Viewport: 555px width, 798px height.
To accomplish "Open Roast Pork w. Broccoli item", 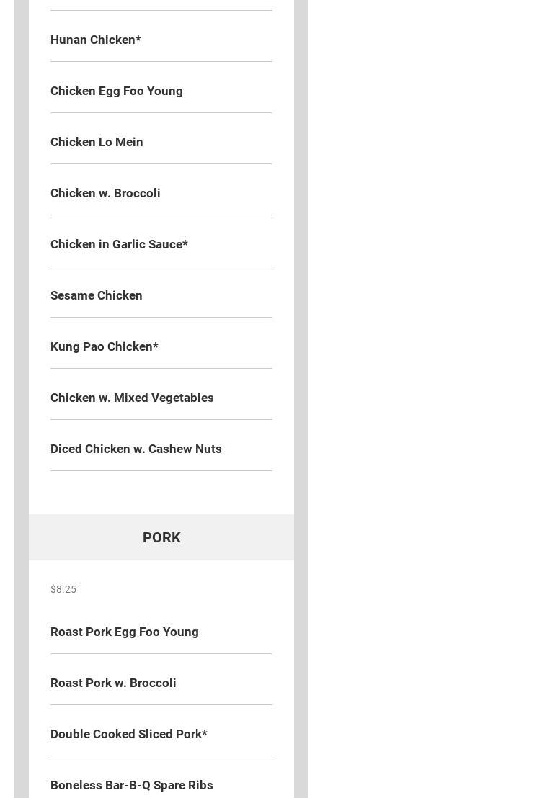I will 113,683.
